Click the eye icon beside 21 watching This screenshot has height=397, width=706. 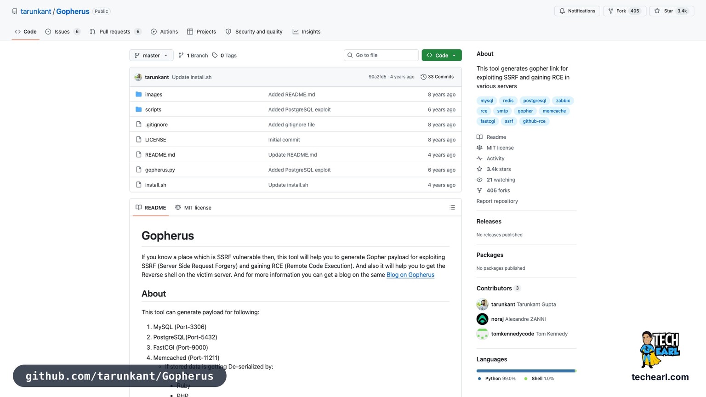point(479,180)
